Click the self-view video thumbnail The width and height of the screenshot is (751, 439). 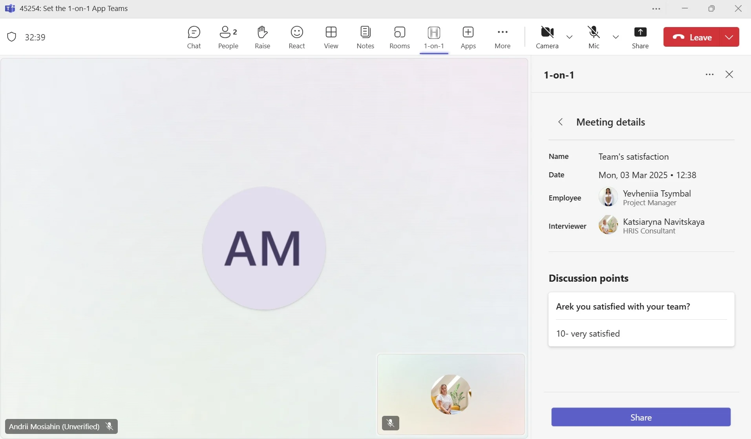(451, 394)
